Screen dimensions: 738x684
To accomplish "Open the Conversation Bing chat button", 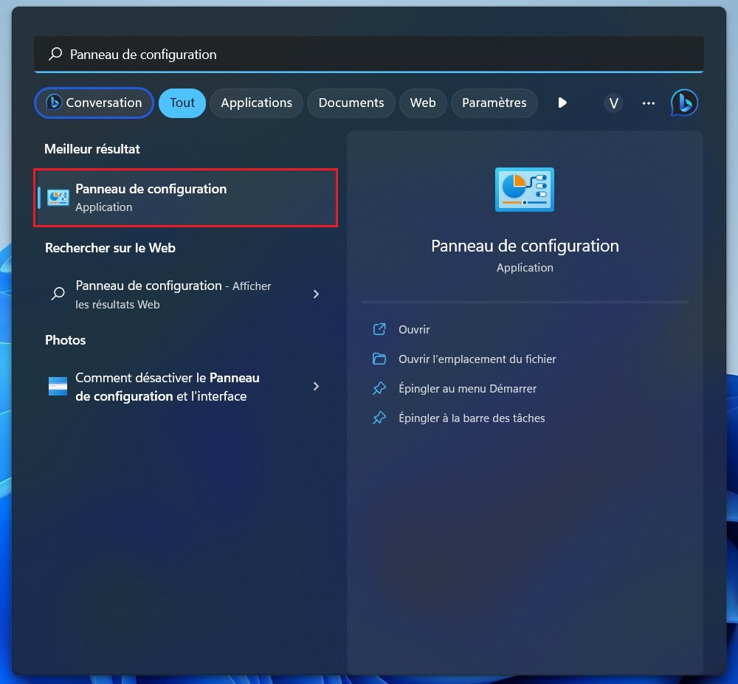I will point(94,103).
